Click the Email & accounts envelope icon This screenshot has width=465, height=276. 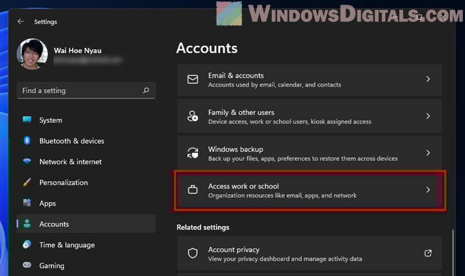(x=193, y=79)
